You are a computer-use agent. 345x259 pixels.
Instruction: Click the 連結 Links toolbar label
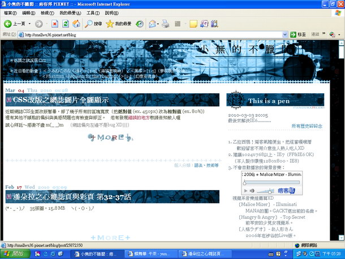315,34
